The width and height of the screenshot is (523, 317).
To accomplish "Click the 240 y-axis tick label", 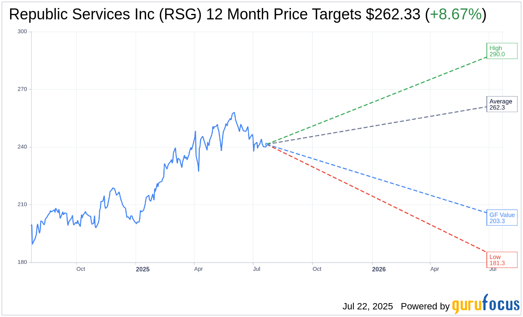I will [22, 147].
